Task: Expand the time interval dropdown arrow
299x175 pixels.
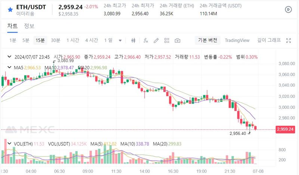Action: pos(120,40)
